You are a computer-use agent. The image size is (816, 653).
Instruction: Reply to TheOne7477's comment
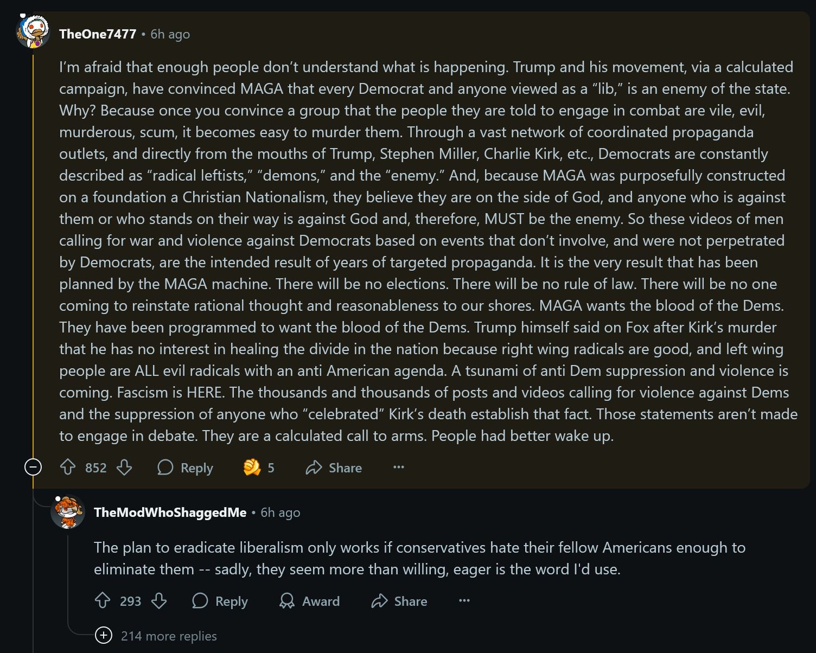[x=185, y=468]
